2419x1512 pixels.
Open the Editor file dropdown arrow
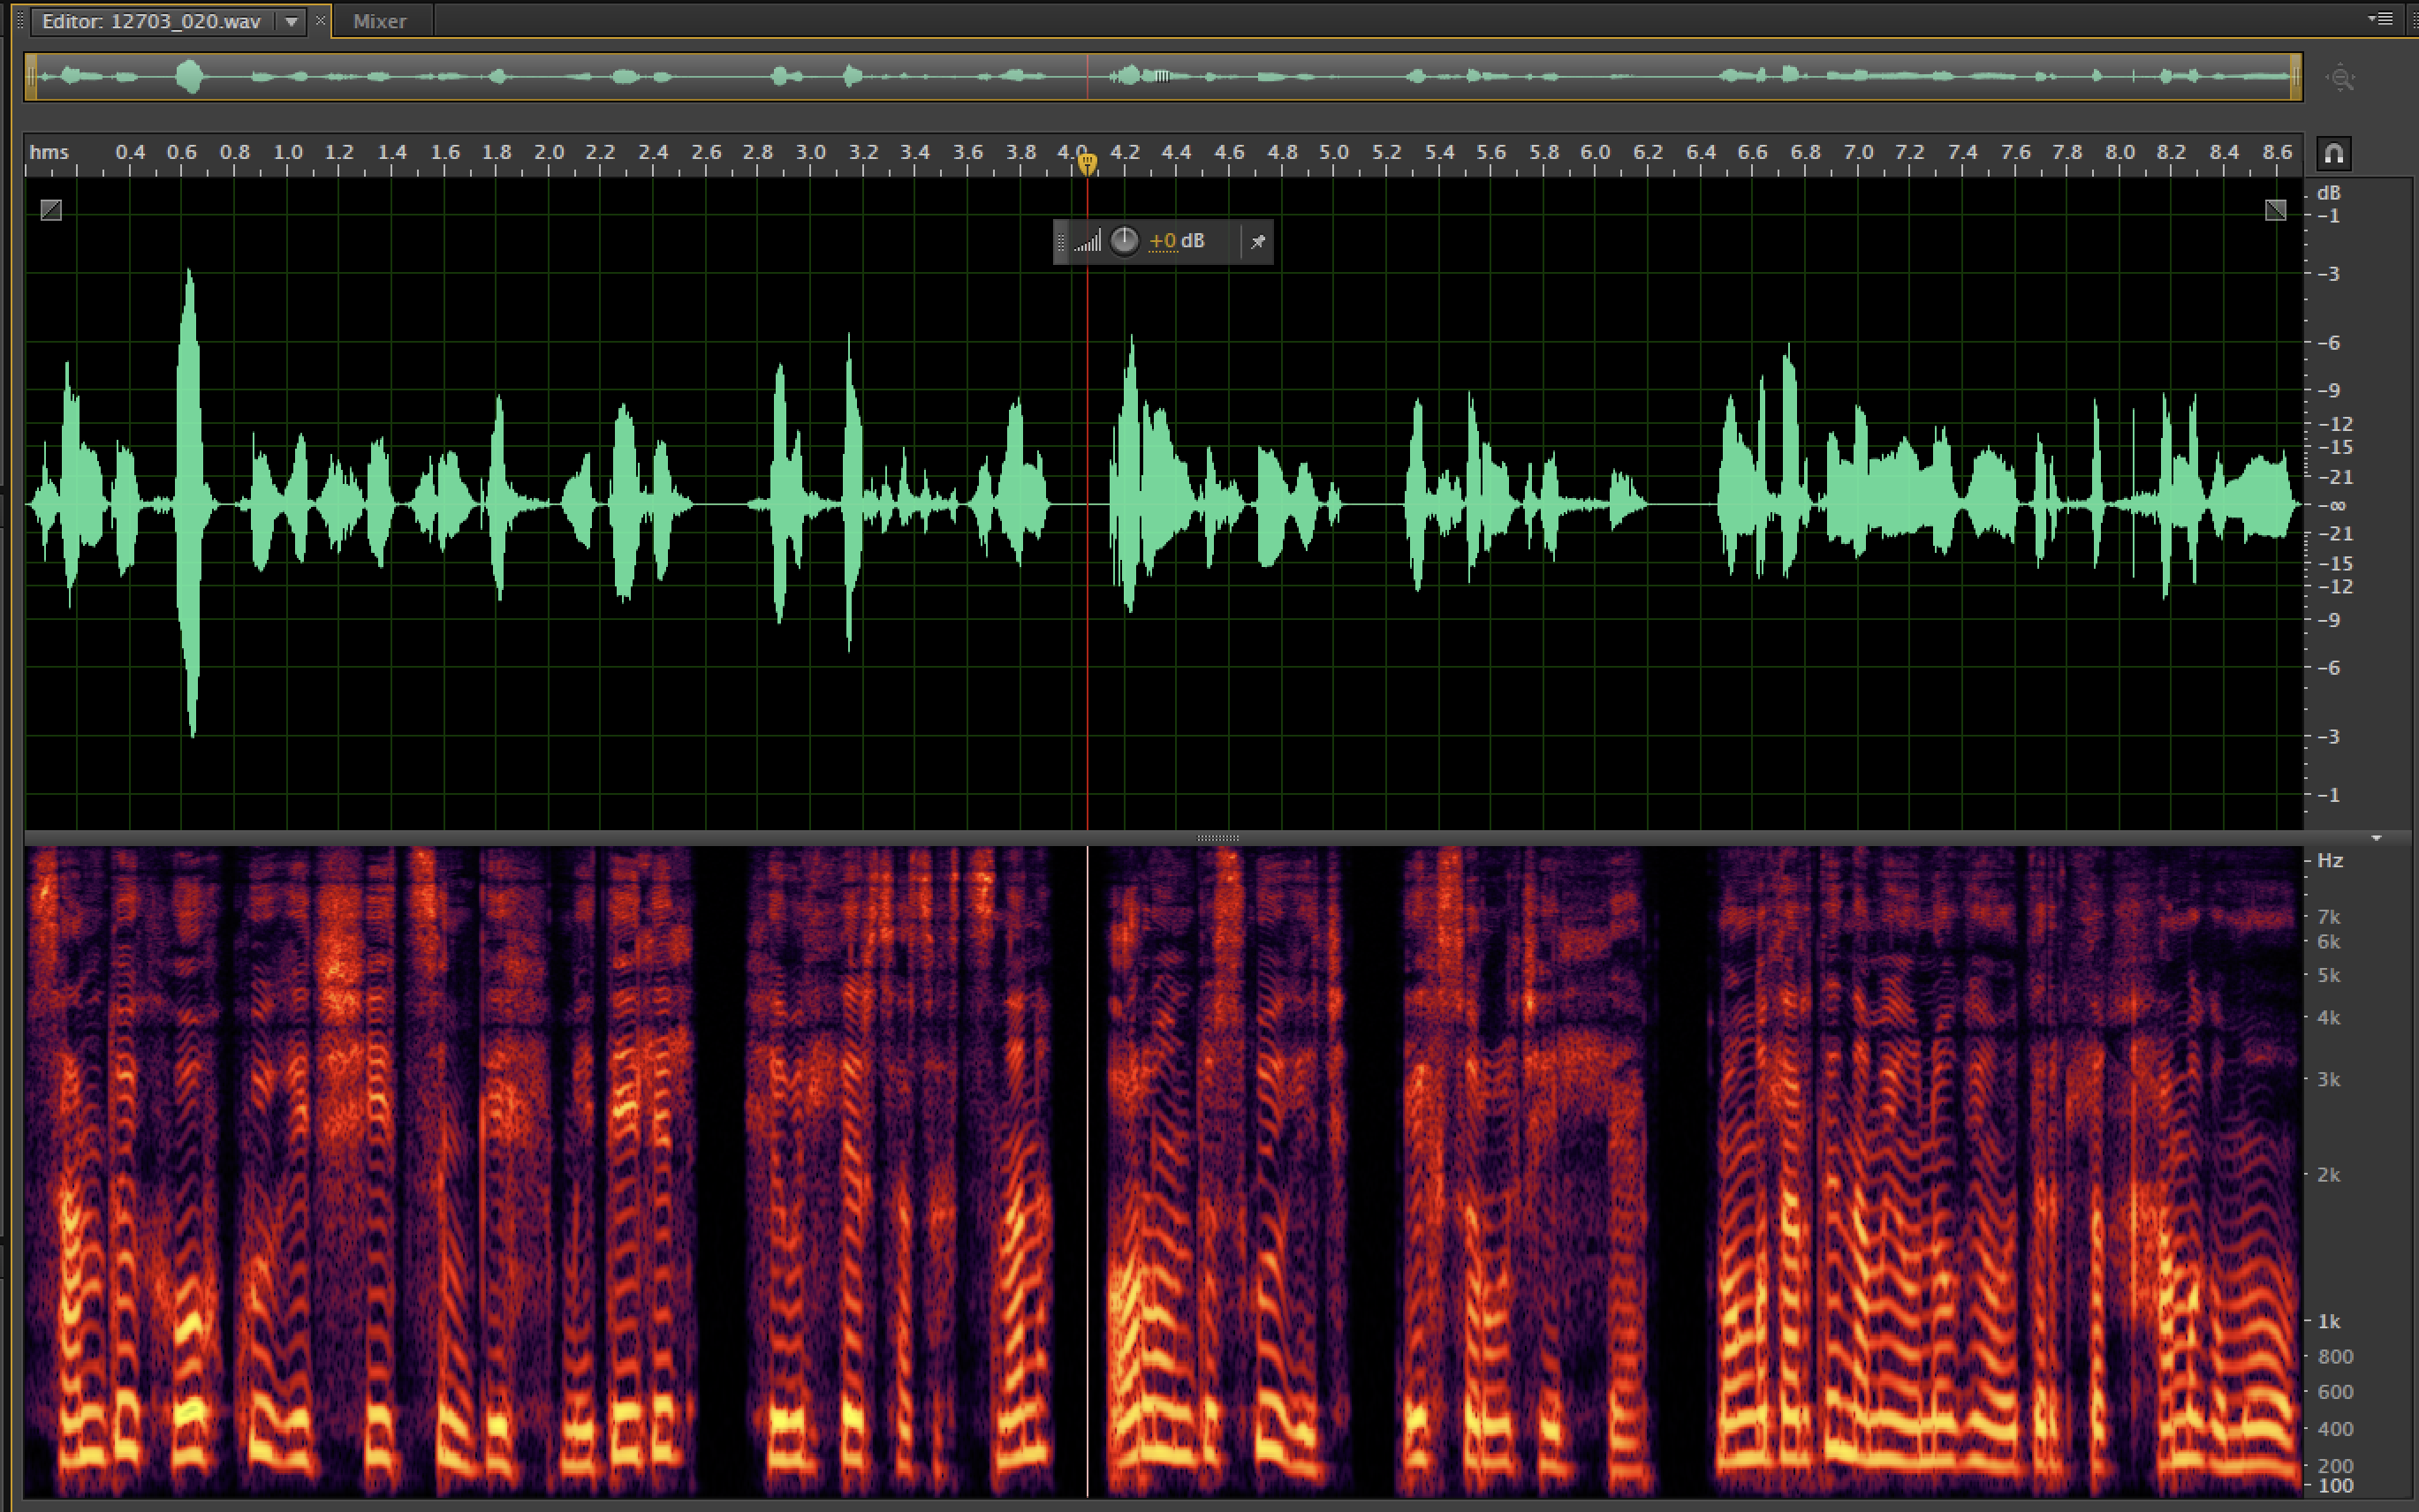point(292,21)
